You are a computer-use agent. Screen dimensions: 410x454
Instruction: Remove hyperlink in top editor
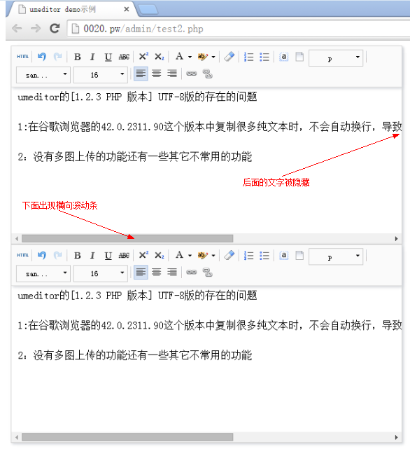pyautogui.click(x=207, y=74)
